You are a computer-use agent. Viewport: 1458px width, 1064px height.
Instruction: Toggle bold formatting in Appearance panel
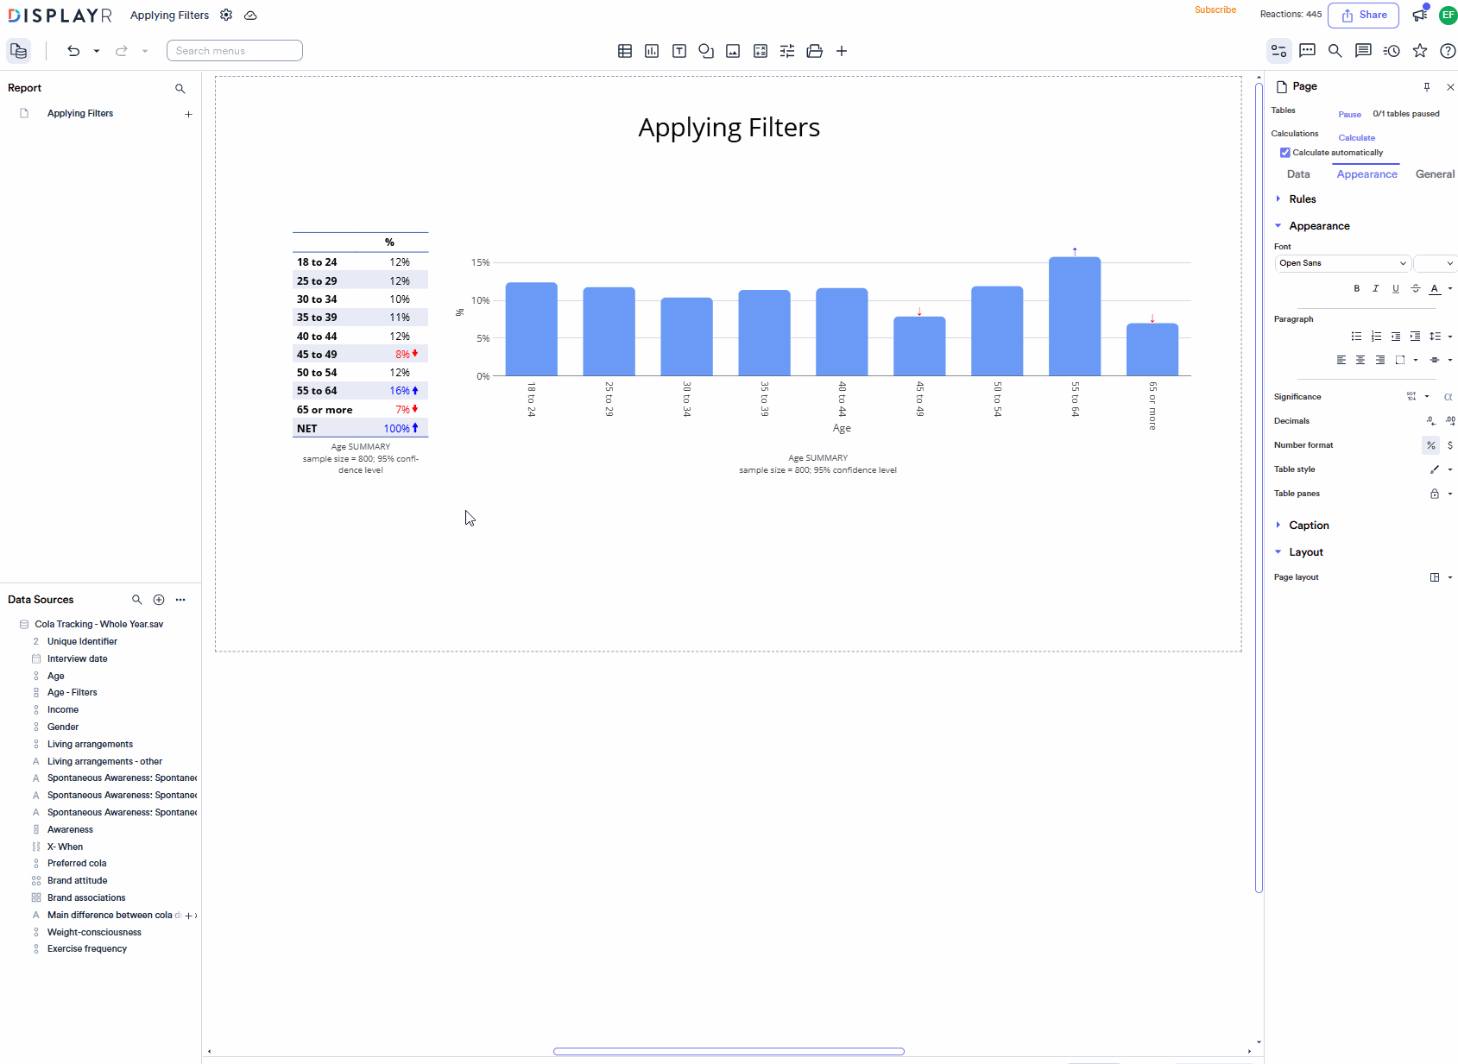(x=1356, y=288)
